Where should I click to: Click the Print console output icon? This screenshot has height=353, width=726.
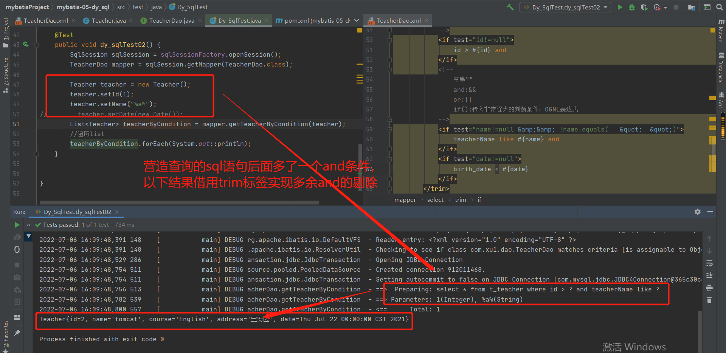click(709, 288)
